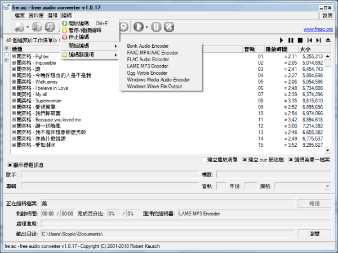Toggle checkbox for the My all track
The image size is (338, 253).
tap(14, 94)
